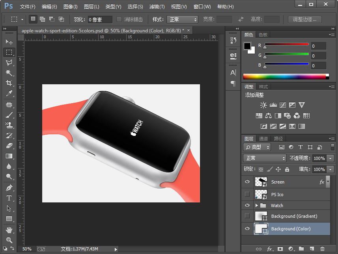Open the tool preset picker arrow

[x=22, y=19]
